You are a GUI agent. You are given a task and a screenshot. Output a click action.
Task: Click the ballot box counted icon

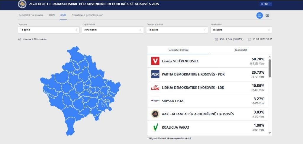pos(216,39)
